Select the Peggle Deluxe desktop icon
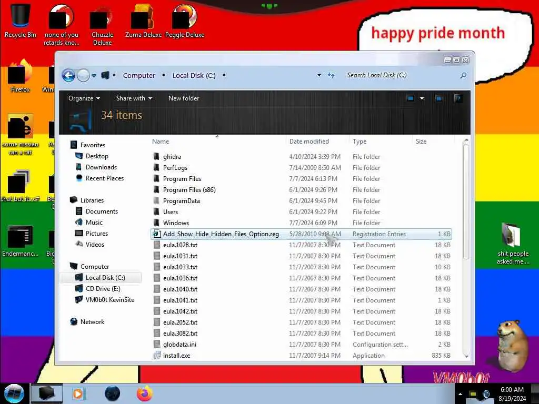Screen dimensions: 539x404 (x=185, y=22)
